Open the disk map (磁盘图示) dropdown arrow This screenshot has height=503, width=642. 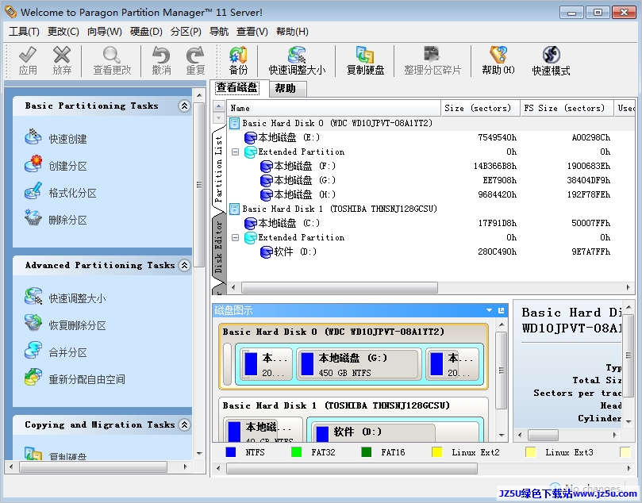(489, 310)
